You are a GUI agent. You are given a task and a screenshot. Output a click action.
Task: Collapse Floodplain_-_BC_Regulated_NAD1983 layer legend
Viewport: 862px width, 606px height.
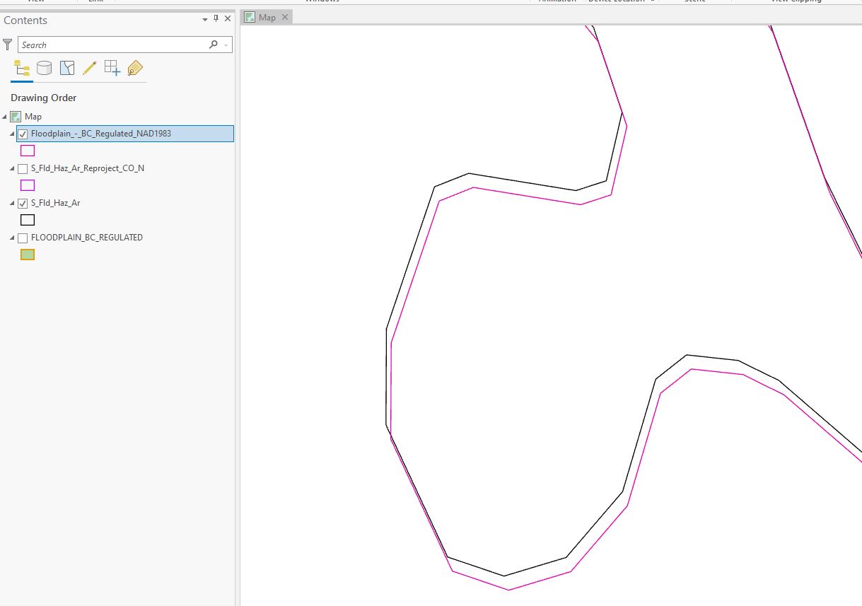(x=12, y=134)
